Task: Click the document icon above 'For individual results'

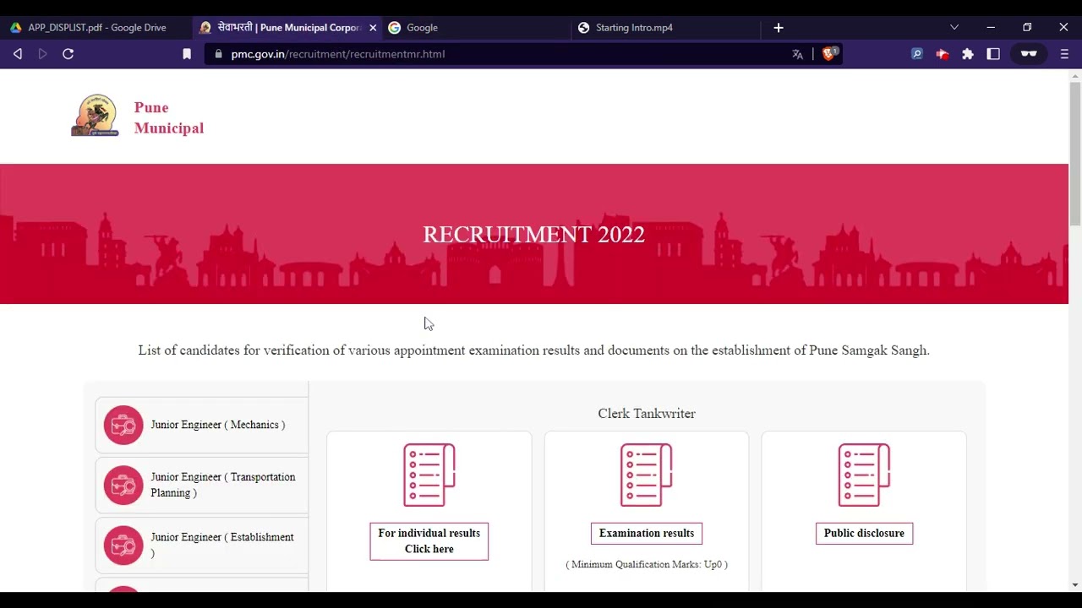Action: [429, 475]
